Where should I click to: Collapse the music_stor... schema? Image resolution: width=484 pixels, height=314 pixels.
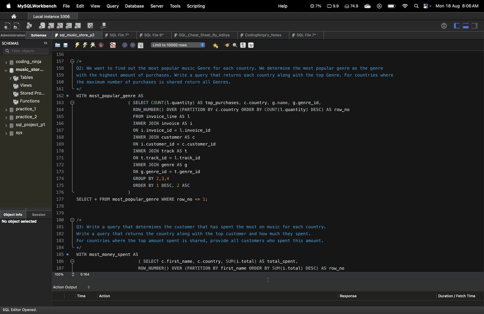click(6, 70)
